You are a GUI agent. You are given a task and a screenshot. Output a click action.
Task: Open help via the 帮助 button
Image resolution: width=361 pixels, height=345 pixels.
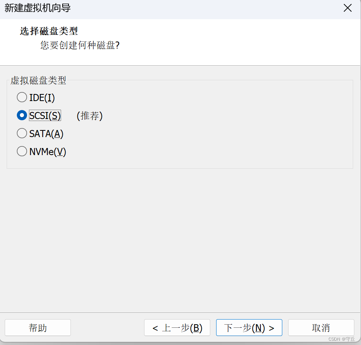38,327
